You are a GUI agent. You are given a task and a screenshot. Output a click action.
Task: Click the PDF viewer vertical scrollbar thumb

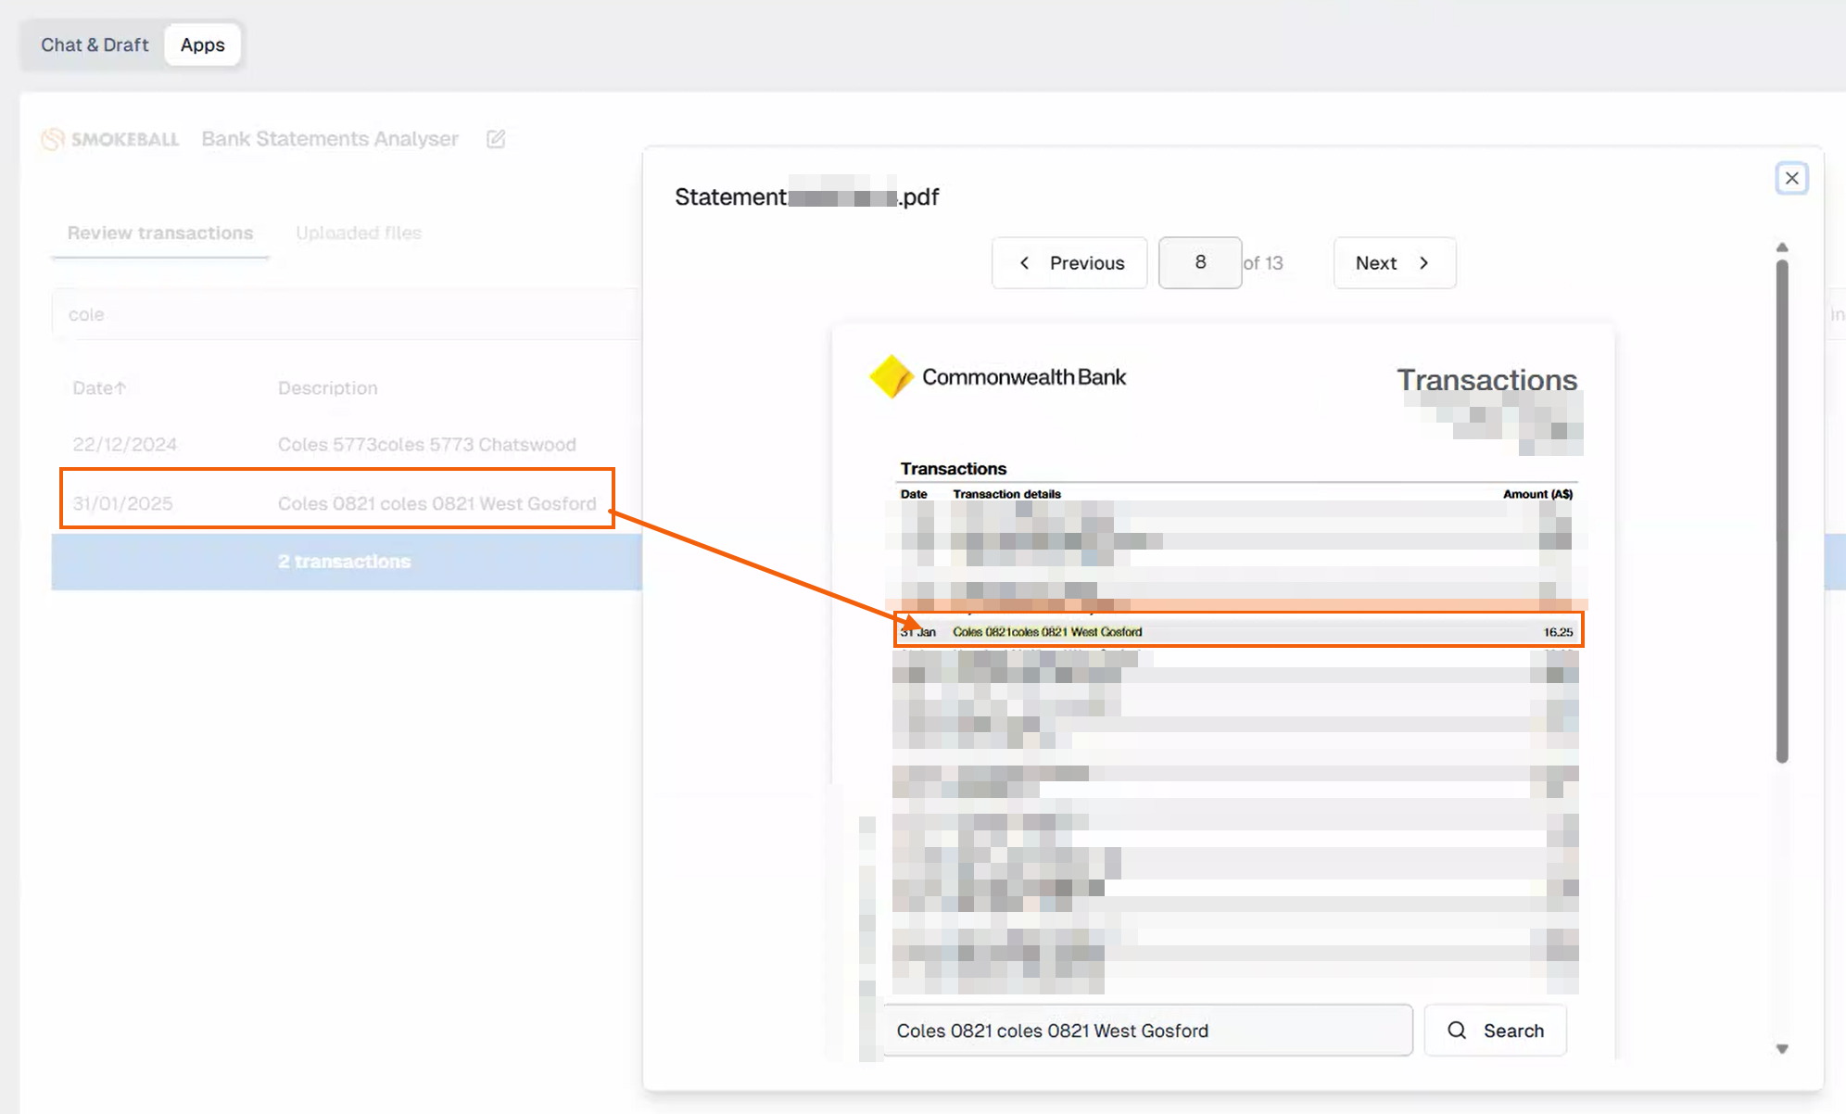tap(1782, 511)
